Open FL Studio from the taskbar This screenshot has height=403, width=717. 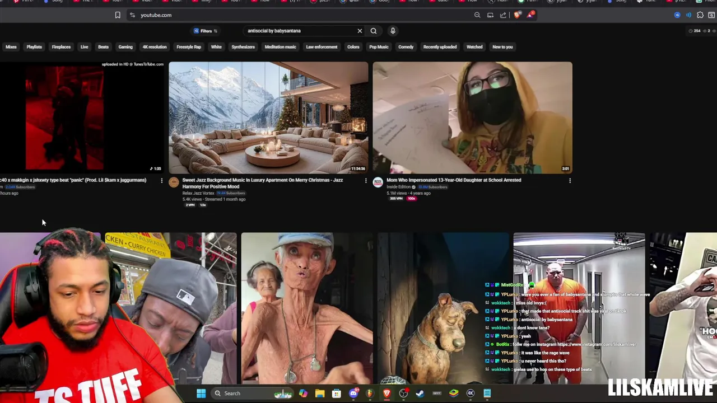coord(370,393)
